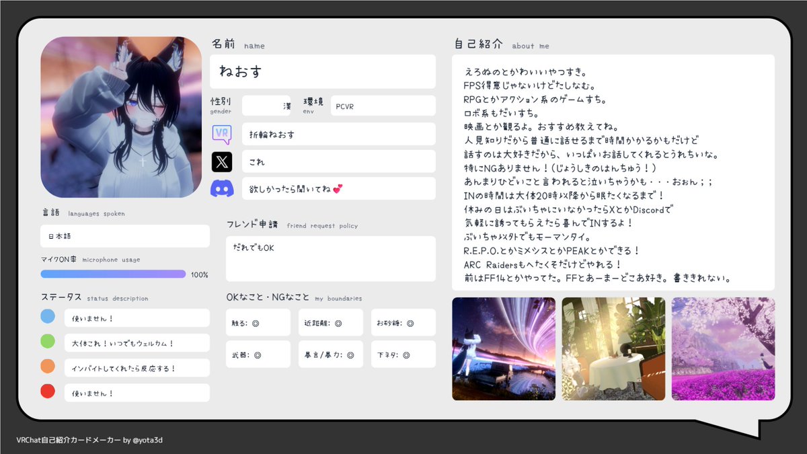Click the 近距離 boundary box
The width and height of the screenshot is (807, 454).
331,322
